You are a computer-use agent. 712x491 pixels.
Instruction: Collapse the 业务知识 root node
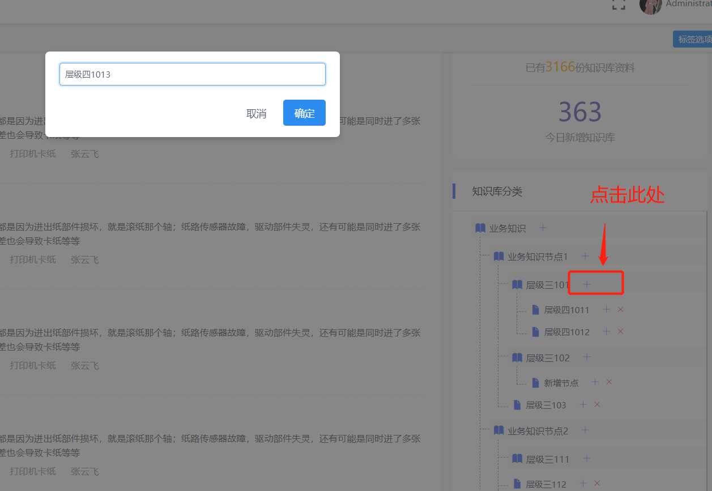pos(480,227)
